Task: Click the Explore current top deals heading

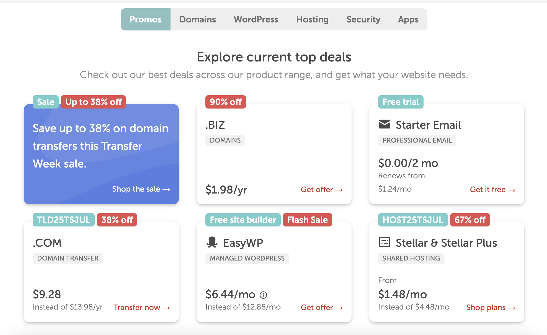Action: coord(274,57)
